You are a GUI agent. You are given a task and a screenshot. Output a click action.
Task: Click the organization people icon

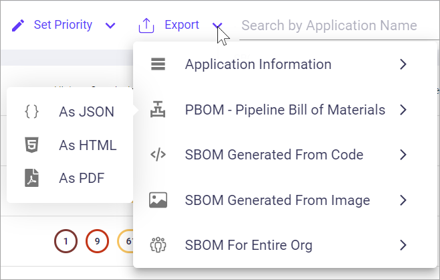(x=158, y=245)
